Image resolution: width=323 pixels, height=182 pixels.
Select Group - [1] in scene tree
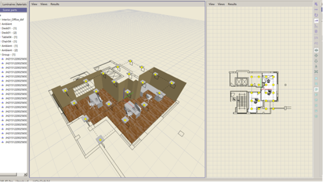tap(8, 55)
